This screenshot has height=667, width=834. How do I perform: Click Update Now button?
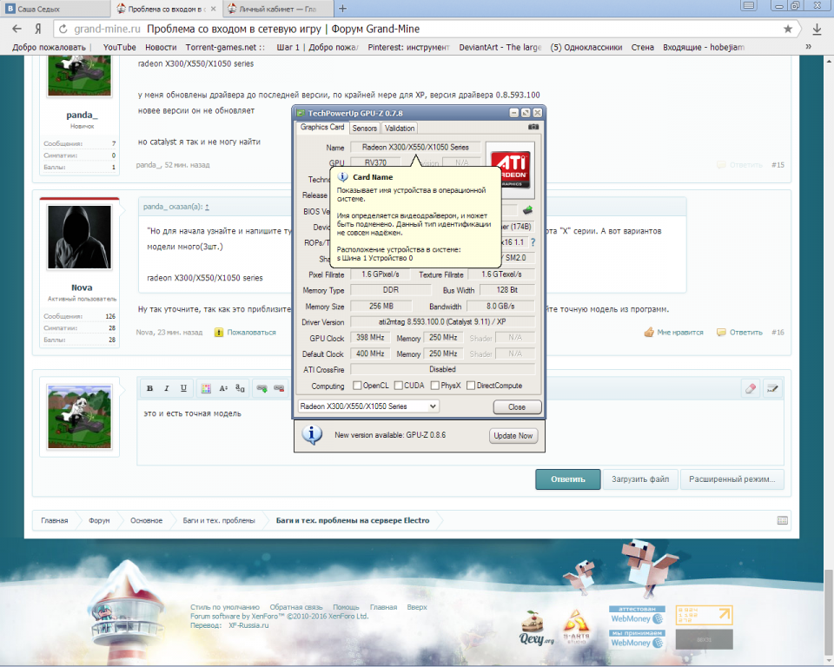point(513,436)
